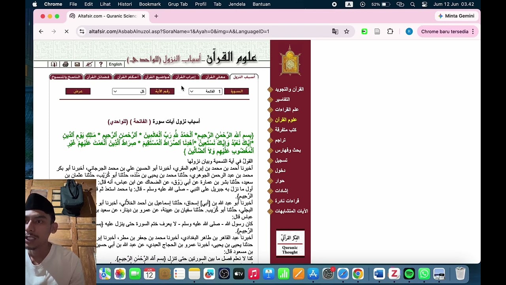Open the Chrome extensions puzzle icon
Screen dimensions: 506x285
(x=390, y=32)
